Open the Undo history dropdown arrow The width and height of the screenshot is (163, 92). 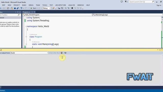click(24, 8)
